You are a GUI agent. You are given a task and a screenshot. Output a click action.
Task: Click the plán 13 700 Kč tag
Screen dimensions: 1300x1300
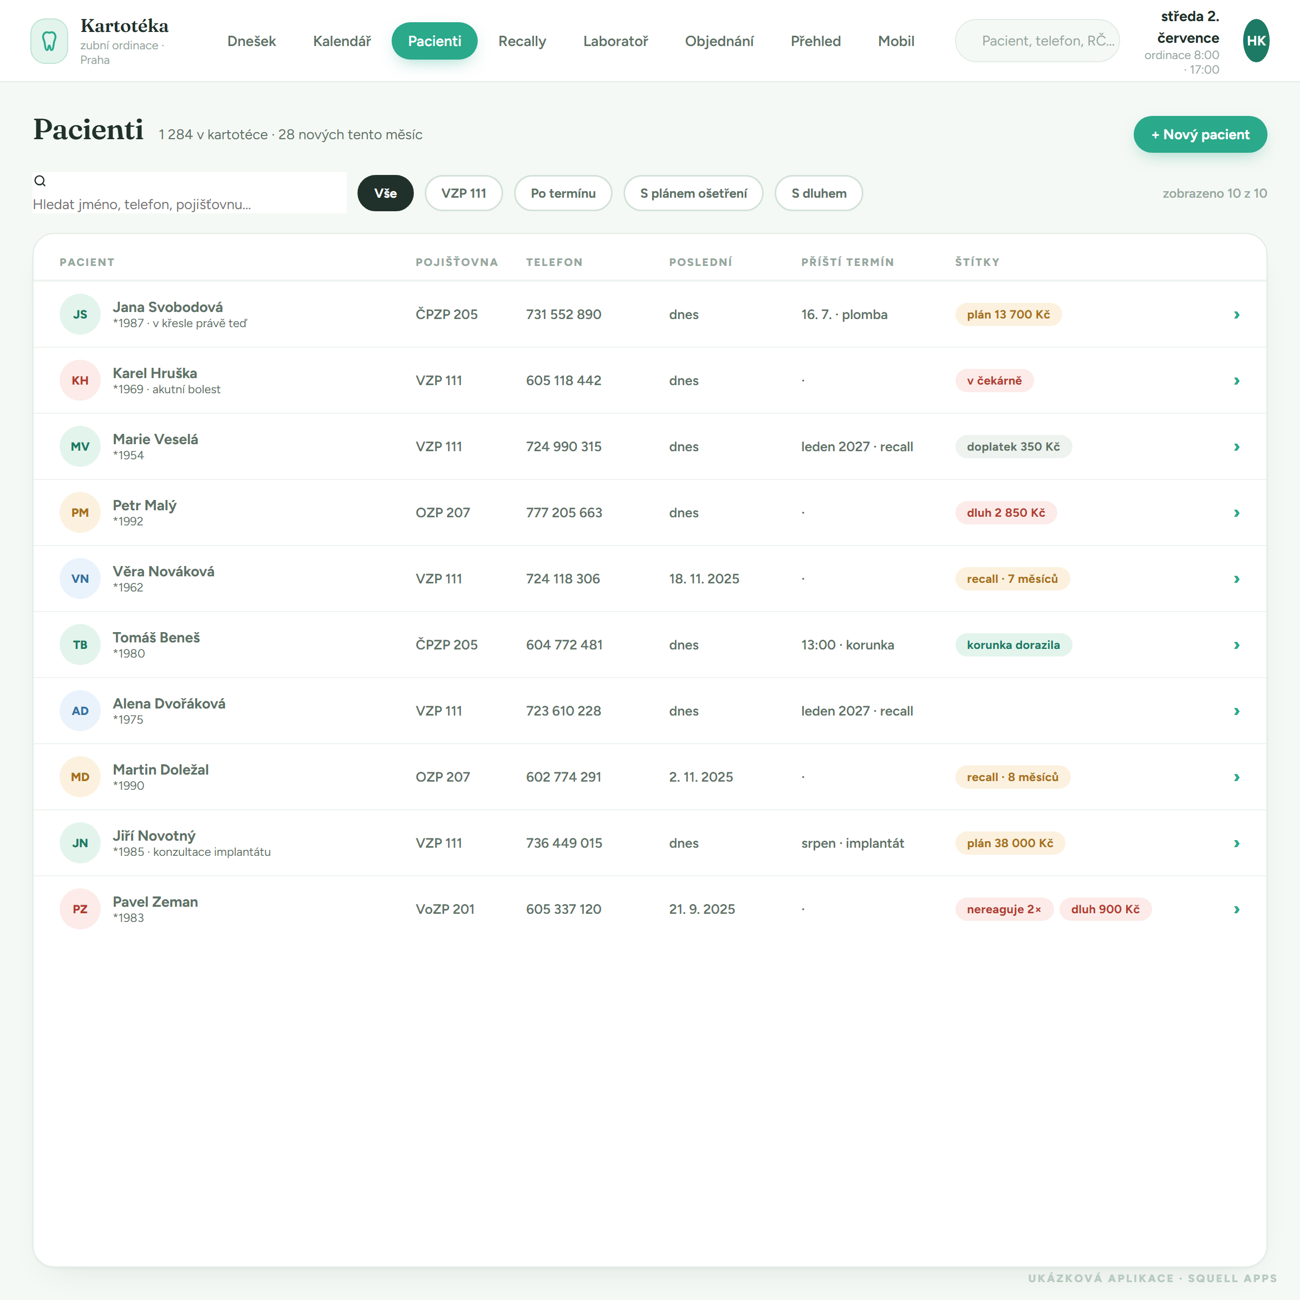tap(1008, 314)
